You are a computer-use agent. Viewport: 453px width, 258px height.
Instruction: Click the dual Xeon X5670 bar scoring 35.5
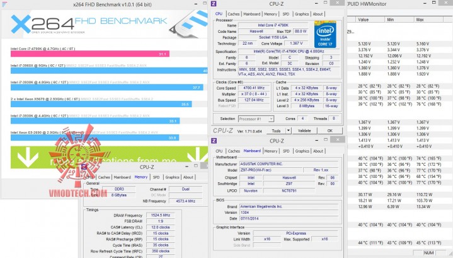101,104
